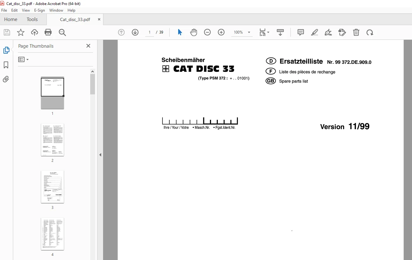Open the Edit menu
The height and width of the screenshot is (260, 412).
pyautogui.click(x=14, y=10)
